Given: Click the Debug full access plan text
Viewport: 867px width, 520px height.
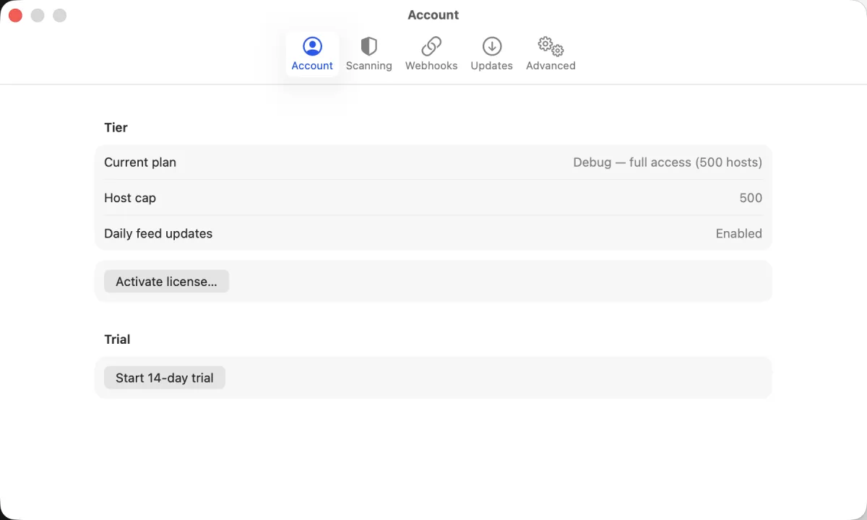Looking at the screenshot, I should pyautogui.click(x=666, y=162).
